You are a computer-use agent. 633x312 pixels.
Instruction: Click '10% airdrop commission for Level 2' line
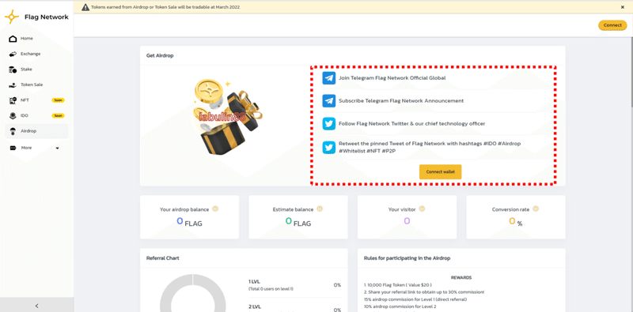400,306
